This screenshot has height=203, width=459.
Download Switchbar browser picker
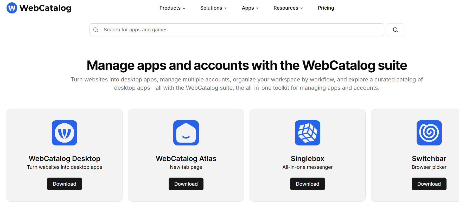[x=429, y=184]
